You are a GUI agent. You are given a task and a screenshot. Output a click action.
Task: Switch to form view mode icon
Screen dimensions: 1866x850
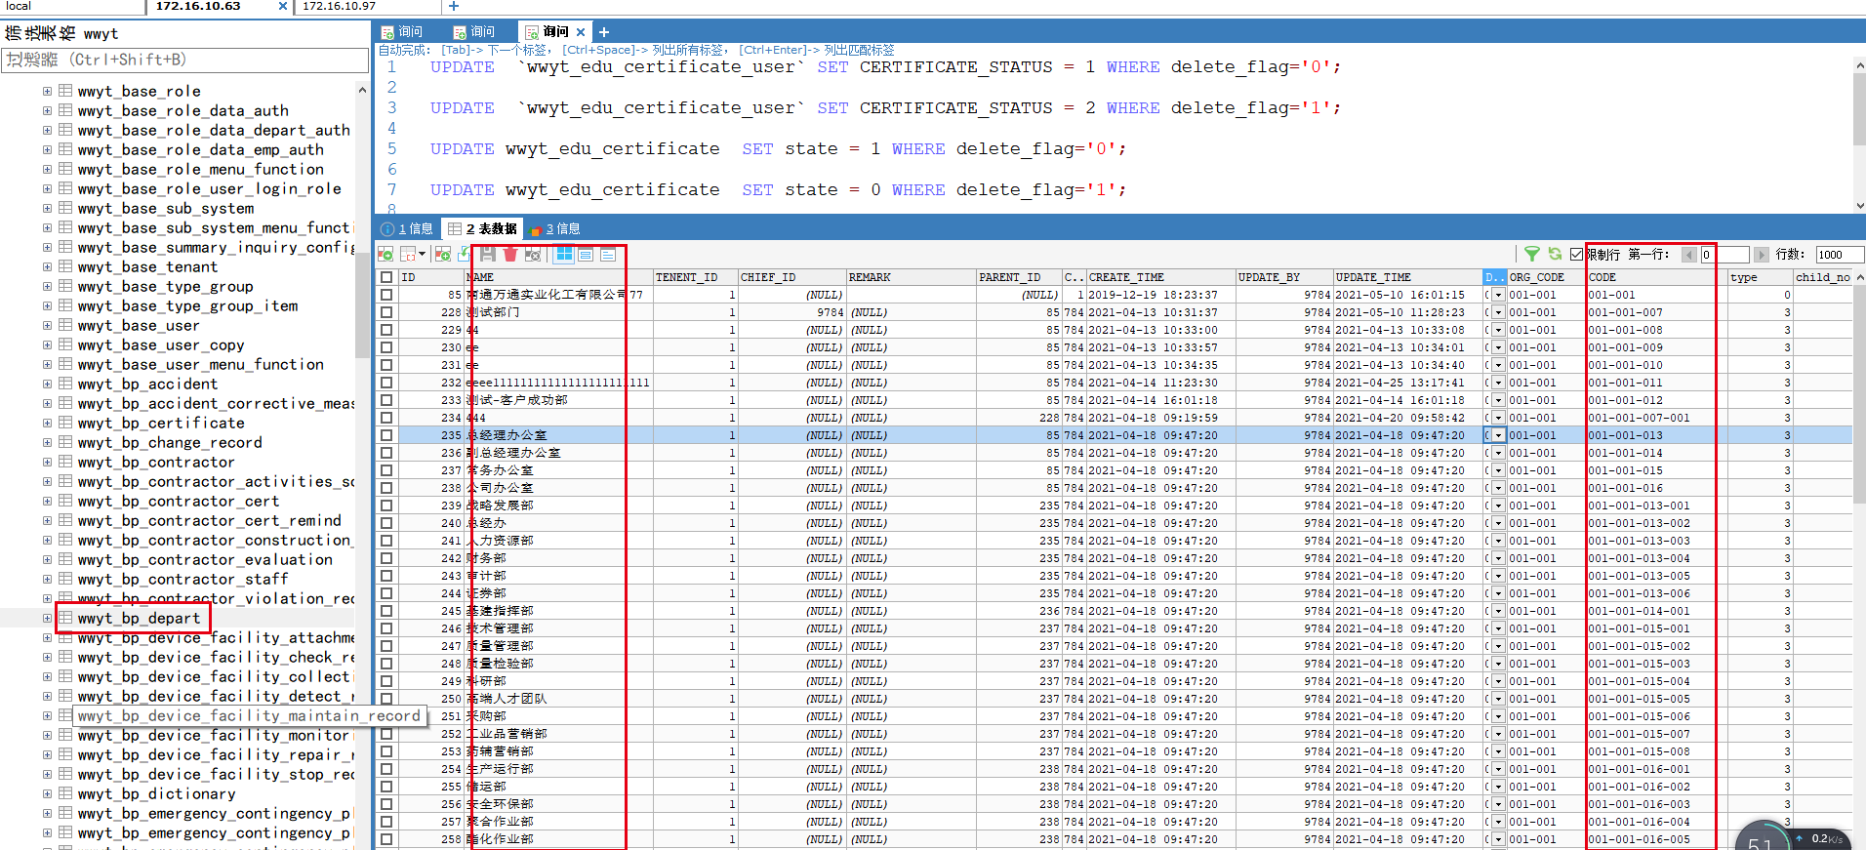coord(586,254)
